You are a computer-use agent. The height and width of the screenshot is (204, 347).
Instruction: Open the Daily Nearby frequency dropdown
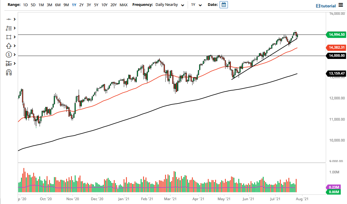[x=170, y=5]
